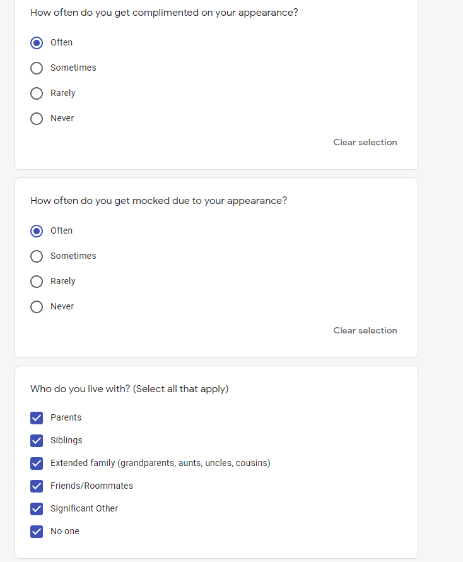
Task: Choose Never for complimented on appearance
Action: point(37,119)
